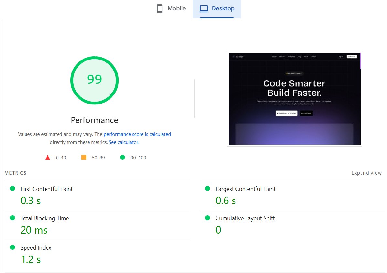The image size is (387, 273).
Task: Click the green dot beside Total Blocking Time
Action: coord(12,218)
